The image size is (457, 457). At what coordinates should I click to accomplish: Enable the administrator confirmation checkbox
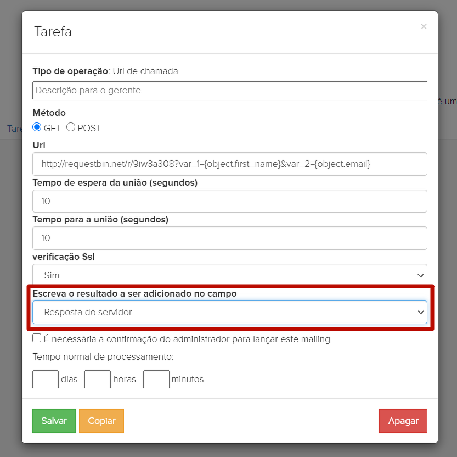coord(37,338)
